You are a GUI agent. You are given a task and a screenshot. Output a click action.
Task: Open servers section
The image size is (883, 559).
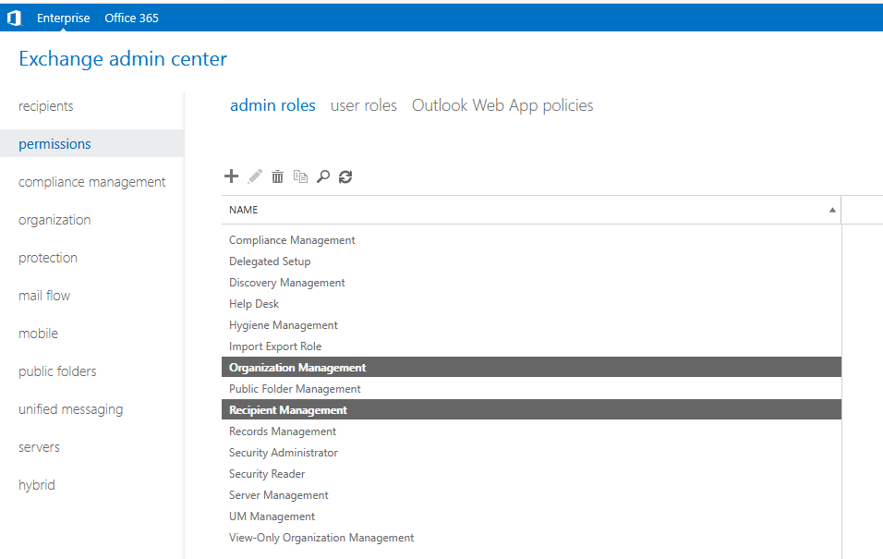click(x=39, y=447)
